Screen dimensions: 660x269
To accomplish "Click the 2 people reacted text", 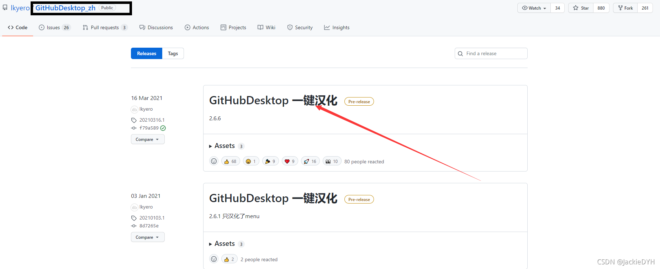I will click(259, 259).
